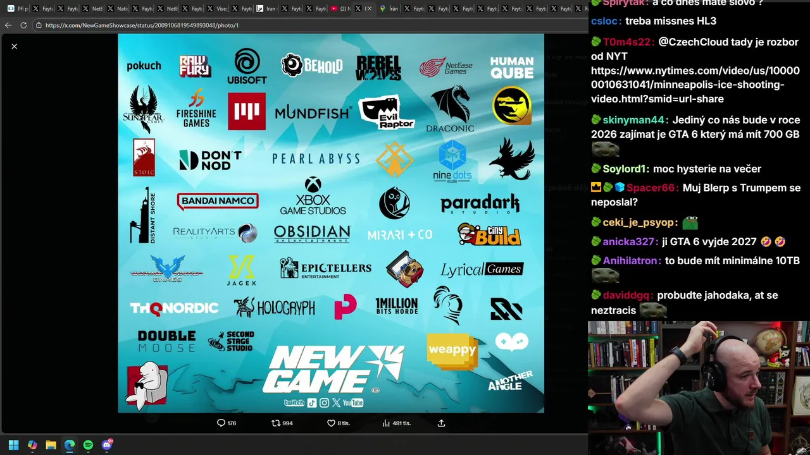The image size is (810, 455).
Task: Click username Soylord1 in chat
Action: (x=624, y=169)
